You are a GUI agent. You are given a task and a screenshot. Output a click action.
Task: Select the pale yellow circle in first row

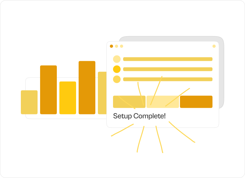click(x=117, y=59)
